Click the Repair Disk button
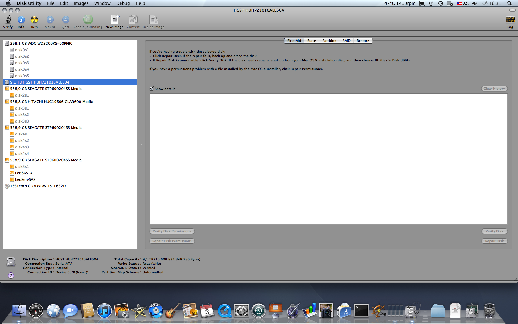Screen dimensions: 518x324 [494, 241]
